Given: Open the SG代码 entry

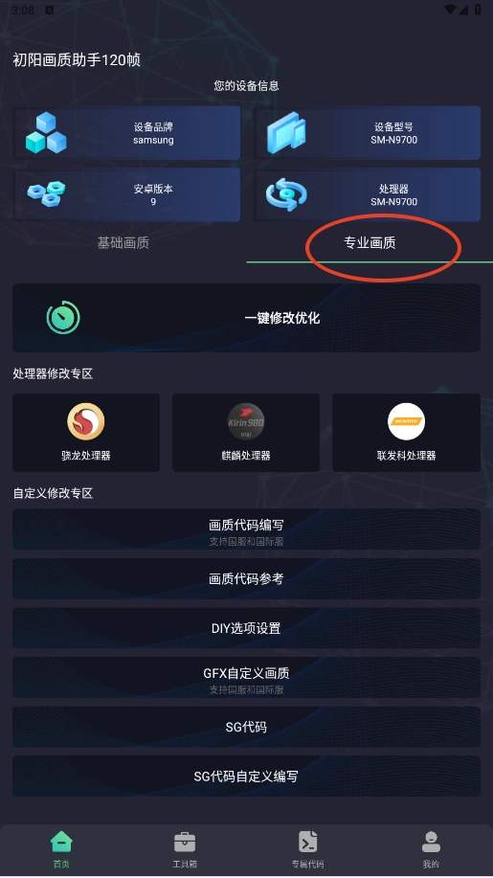Looking at the screenshot, I should point(246,727).
